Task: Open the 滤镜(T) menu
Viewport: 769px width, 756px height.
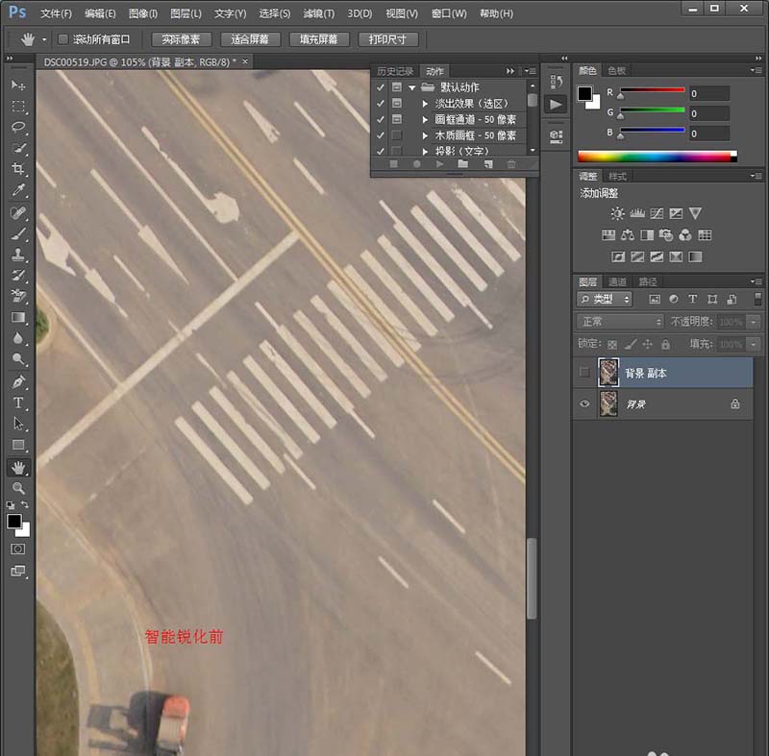Action: [318, 13]
